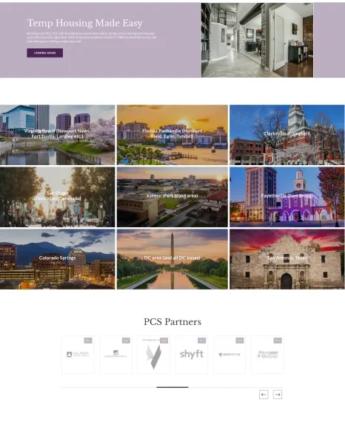The image size is (345, 422).
Task: Open the Navy Mutual partner card
Action: 267,355
